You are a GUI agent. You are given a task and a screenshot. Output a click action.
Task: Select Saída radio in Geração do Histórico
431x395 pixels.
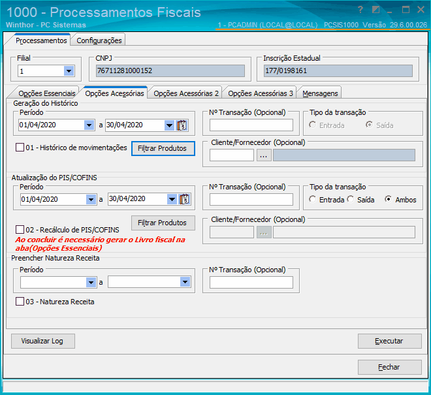coord(370,125)
